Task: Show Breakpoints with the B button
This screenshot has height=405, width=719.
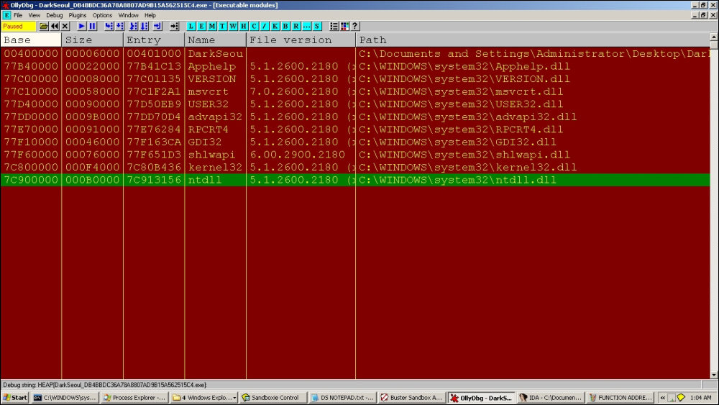Action: [x=285, y=26]
